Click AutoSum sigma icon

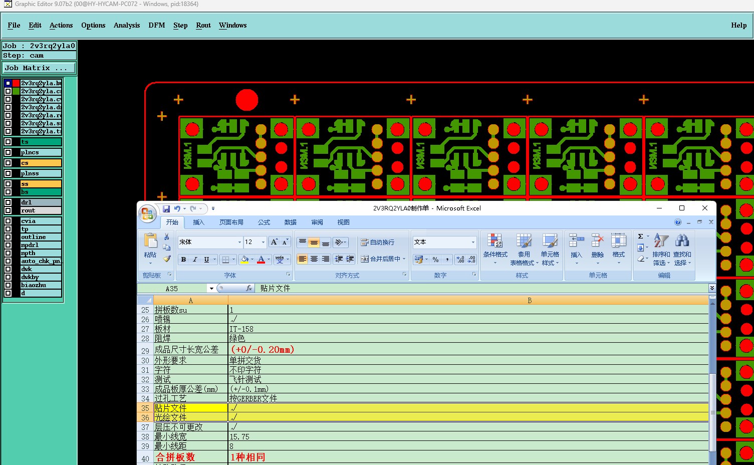coord(641,237)
